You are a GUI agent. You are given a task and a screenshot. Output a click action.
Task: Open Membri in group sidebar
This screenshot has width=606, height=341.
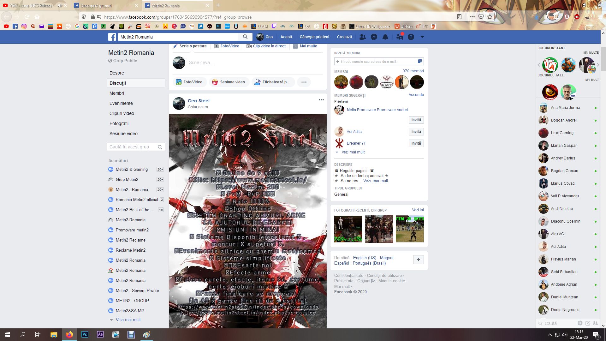117,93
